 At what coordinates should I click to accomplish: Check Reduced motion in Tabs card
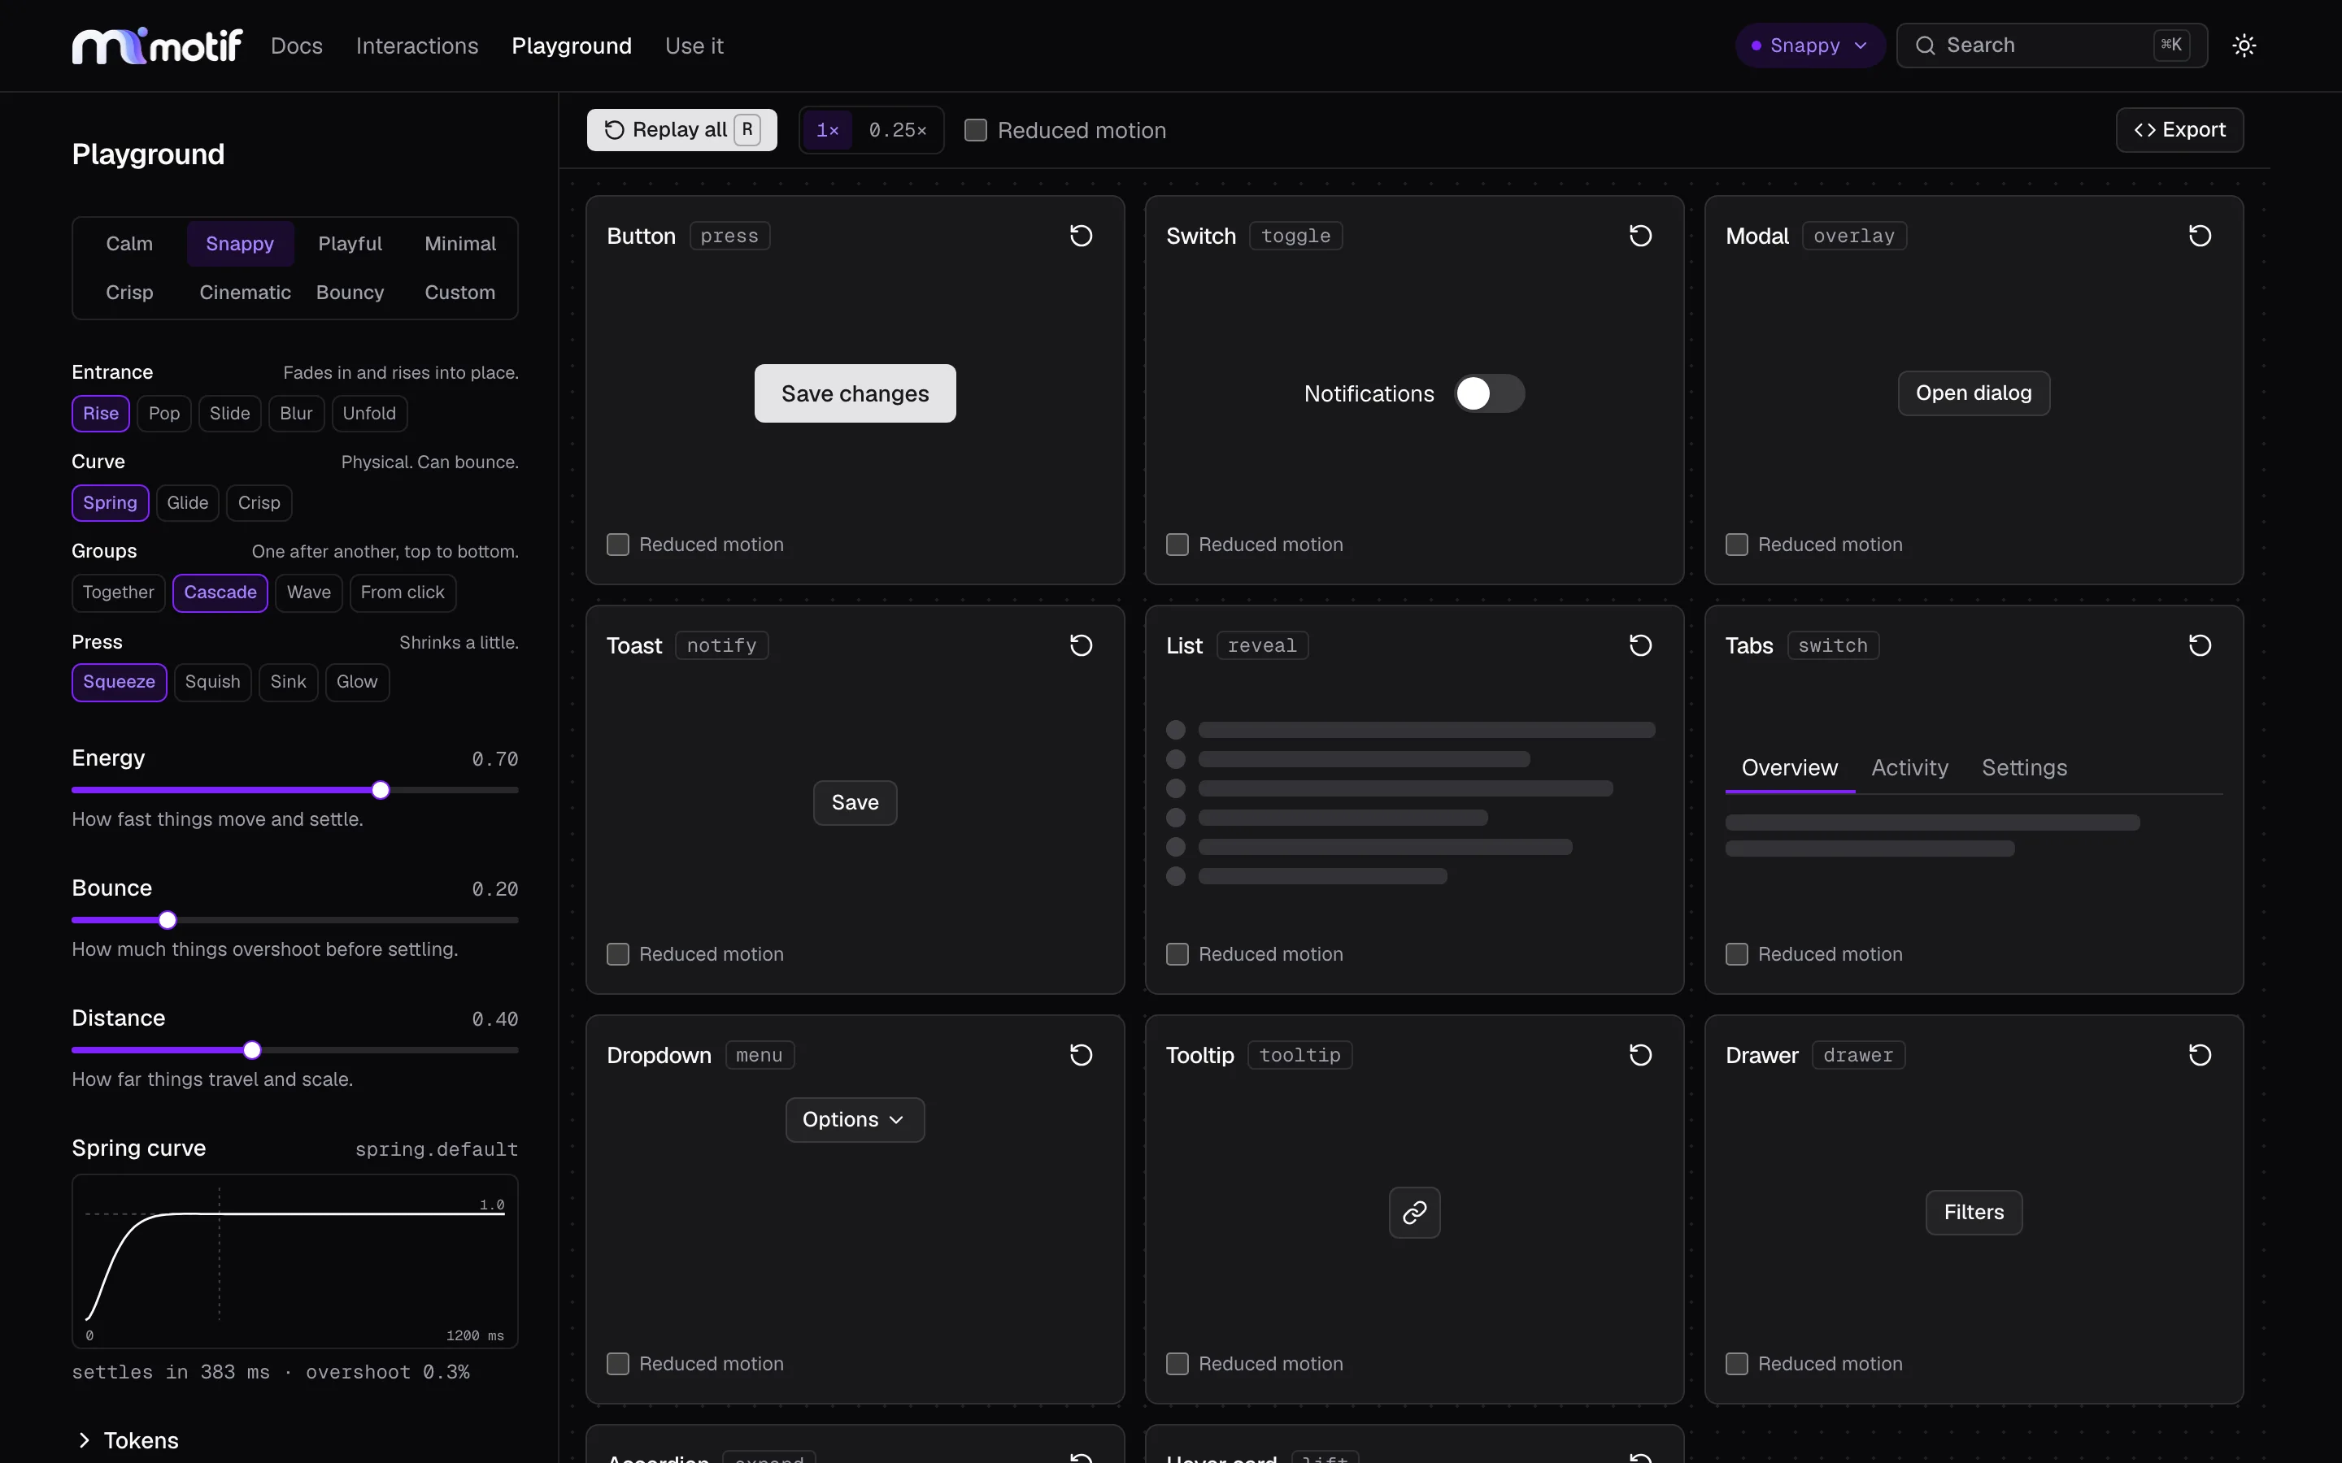click(1736, 954)
